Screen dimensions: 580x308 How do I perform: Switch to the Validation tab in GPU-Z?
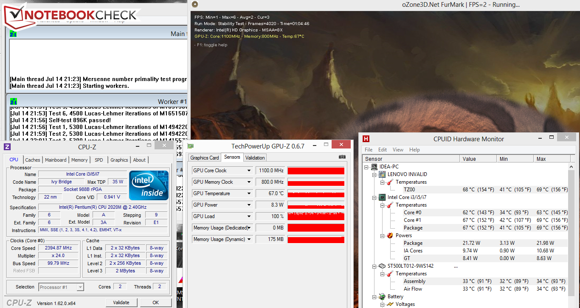tap(255, 158)
